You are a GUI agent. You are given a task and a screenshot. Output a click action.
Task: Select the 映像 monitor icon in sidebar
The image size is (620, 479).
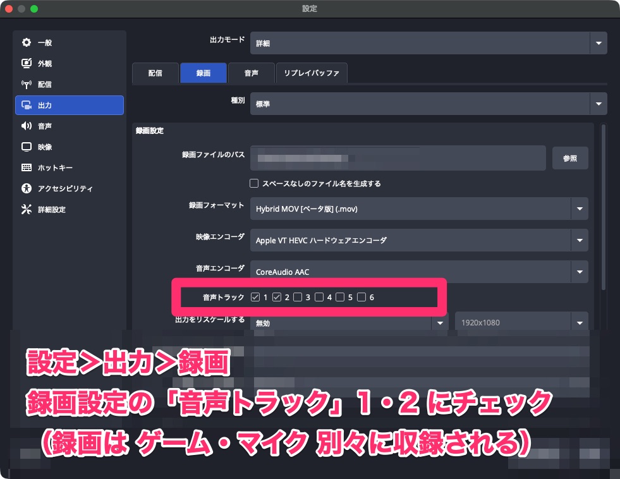point(27,147)
